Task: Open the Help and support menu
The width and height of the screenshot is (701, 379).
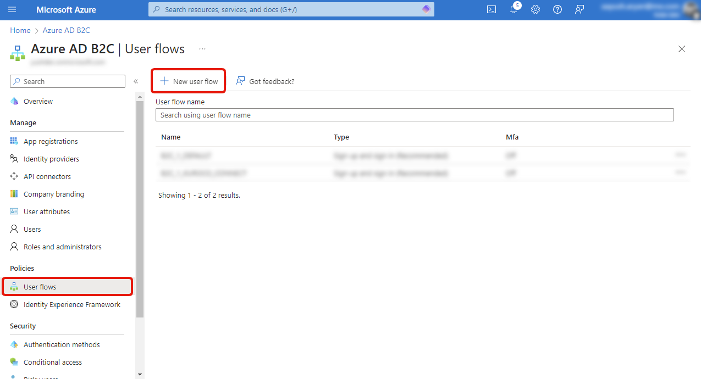Action: point(557,9)
